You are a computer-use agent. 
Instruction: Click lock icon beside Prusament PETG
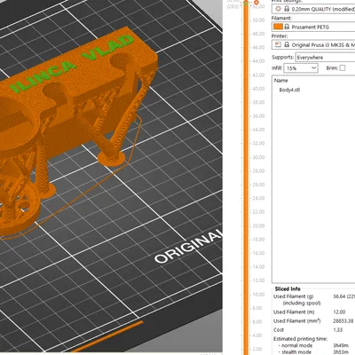(287, 27)
